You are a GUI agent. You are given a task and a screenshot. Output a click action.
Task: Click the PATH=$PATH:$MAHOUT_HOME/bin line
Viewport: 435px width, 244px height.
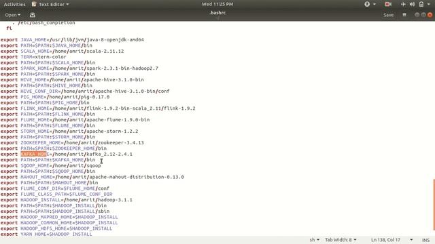coord(49,182)
